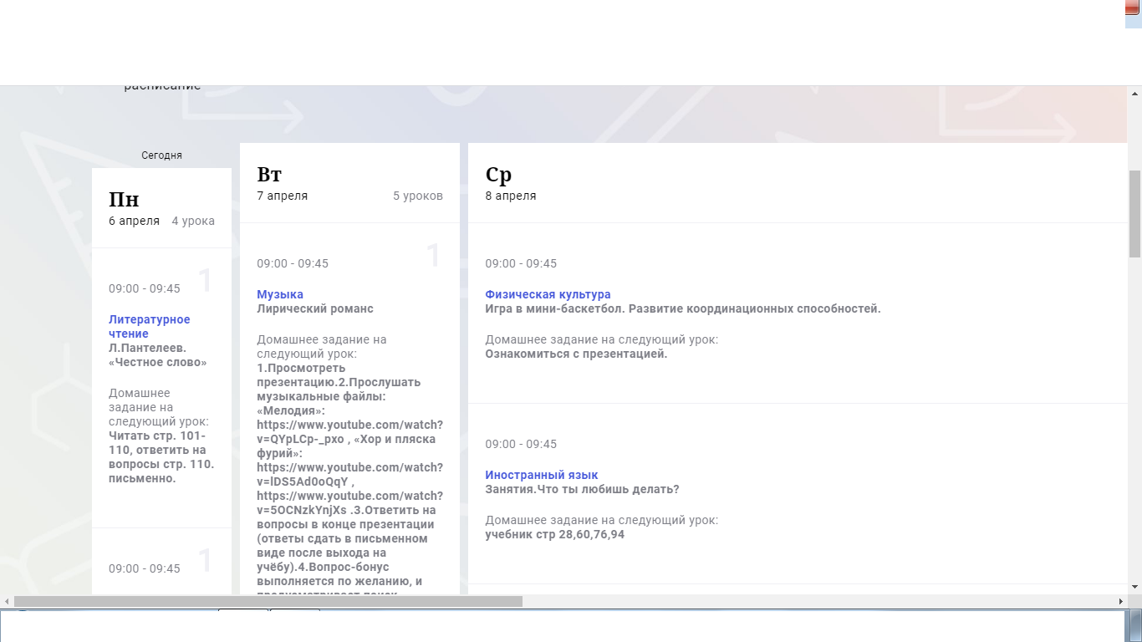Viewport: 1142px width, 642px height.
Task: Click the vertical scrollbar thumb
Action: [x=1134, y=214]
